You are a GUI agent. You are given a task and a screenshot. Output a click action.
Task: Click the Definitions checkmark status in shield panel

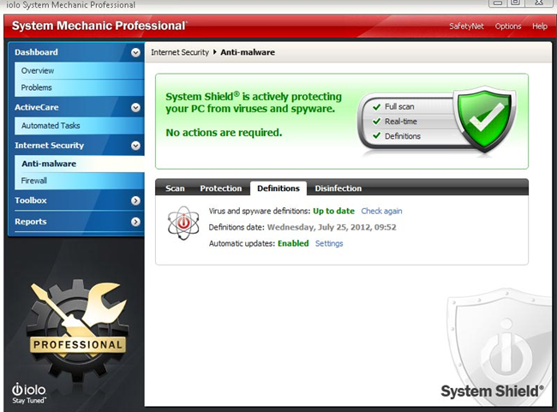point(397,136)
